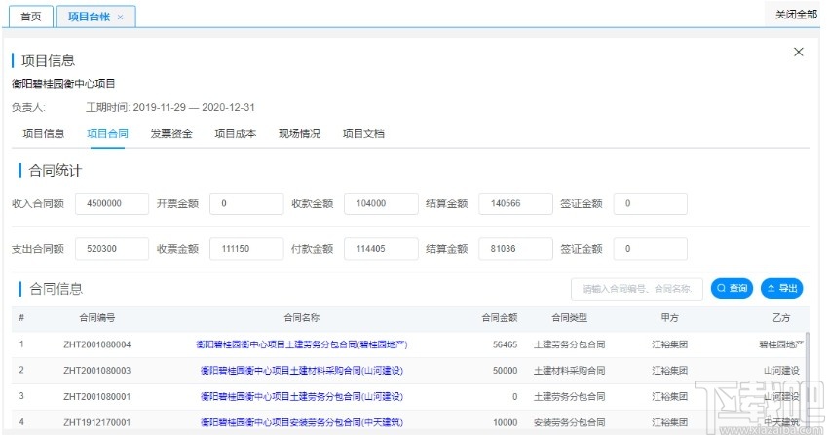This screenshot has height=435, width=827.
Task: Click contract amount 56465
Action: tap(505, 344)
